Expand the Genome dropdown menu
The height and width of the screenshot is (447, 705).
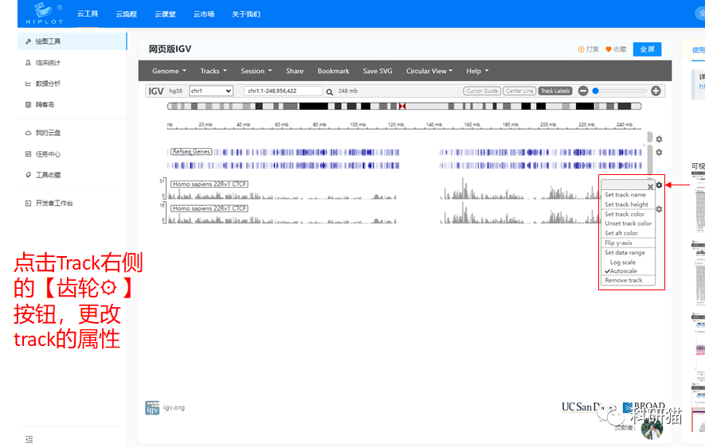[x=169, y=71]
